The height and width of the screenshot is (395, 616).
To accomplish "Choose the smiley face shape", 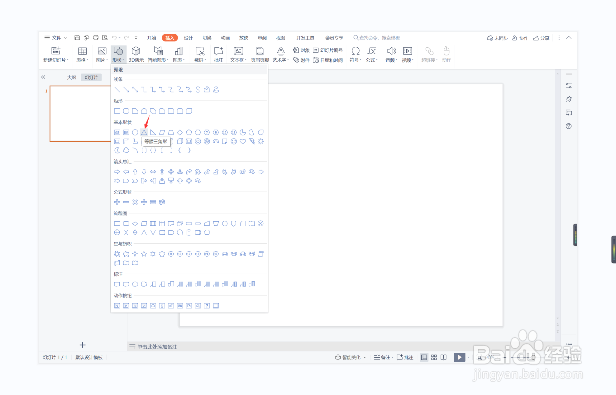I will coord(234,141).
